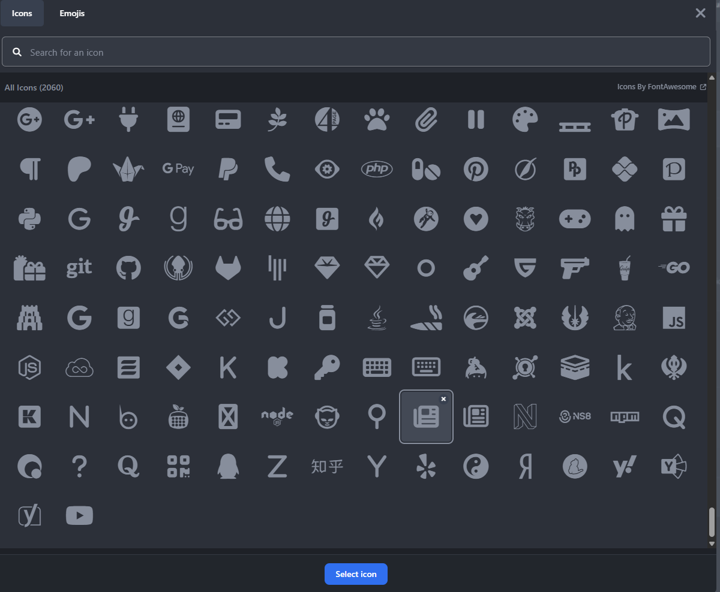Open the Icons By FontAwesome link
720x592 pixels.
(661, 87)
